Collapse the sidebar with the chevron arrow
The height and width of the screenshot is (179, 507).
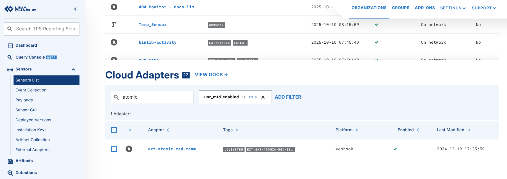tap(75, 9)
